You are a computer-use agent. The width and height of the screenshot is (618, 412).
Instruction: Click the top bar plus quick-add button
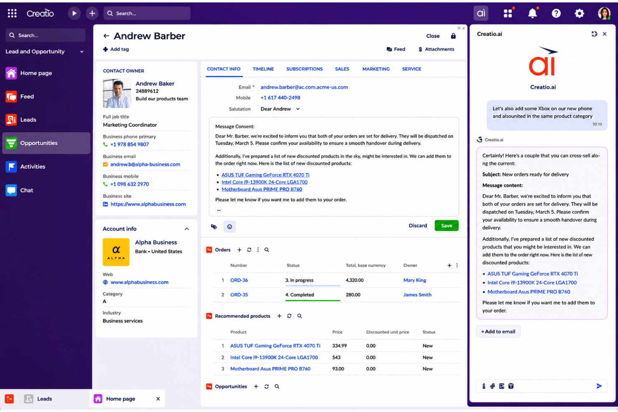(x=92, y=13)
